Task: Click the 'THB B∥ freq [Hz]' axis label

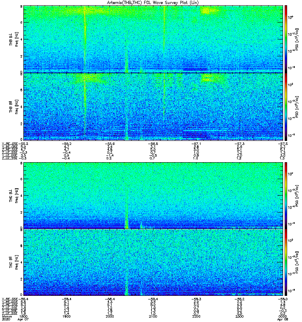Action: point(14,107)
